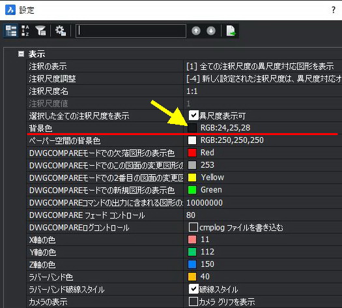
Task: Click the Red swatch for 欠落図形の表示色
Action: coord(192,153)
